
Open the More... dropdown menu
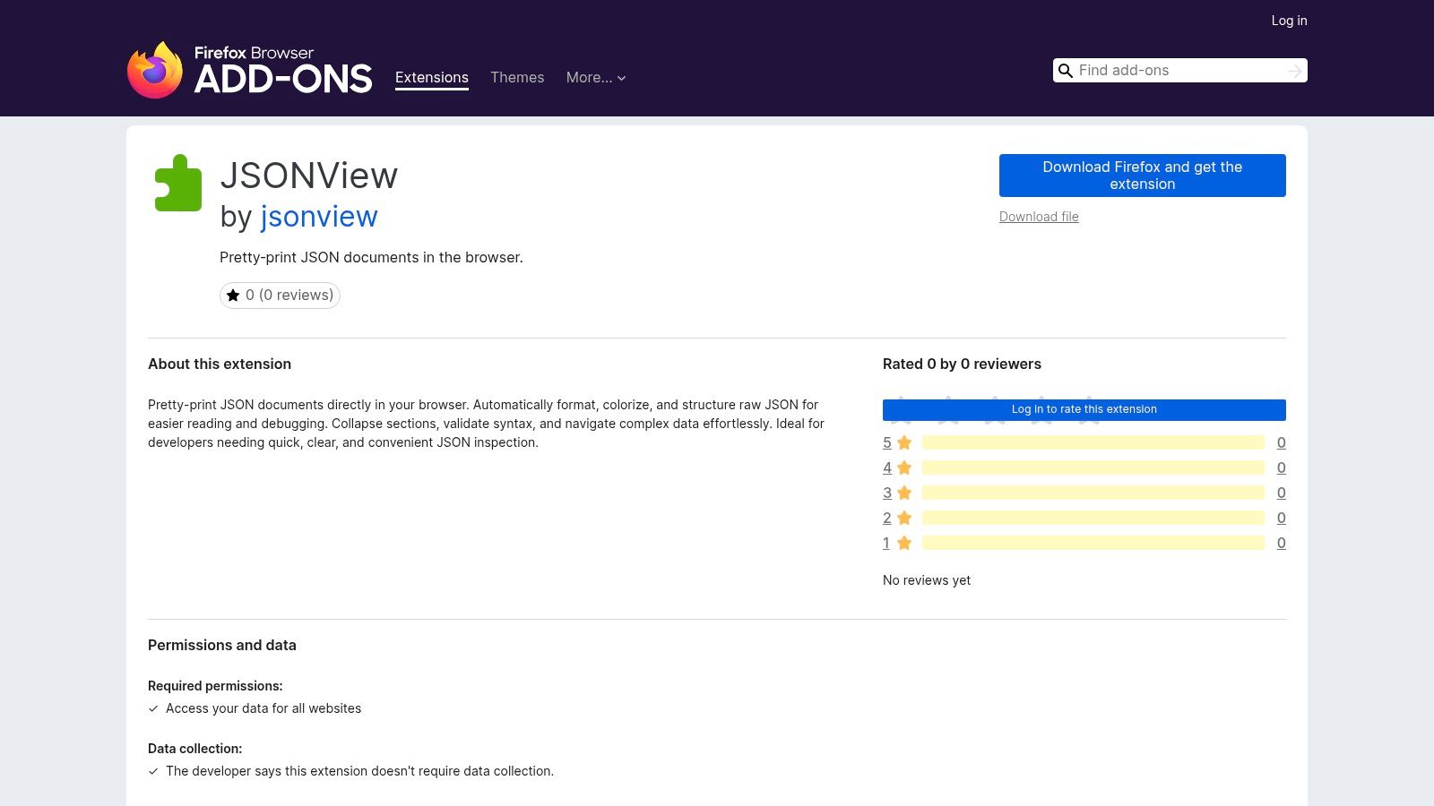click(x=595, y=78)
